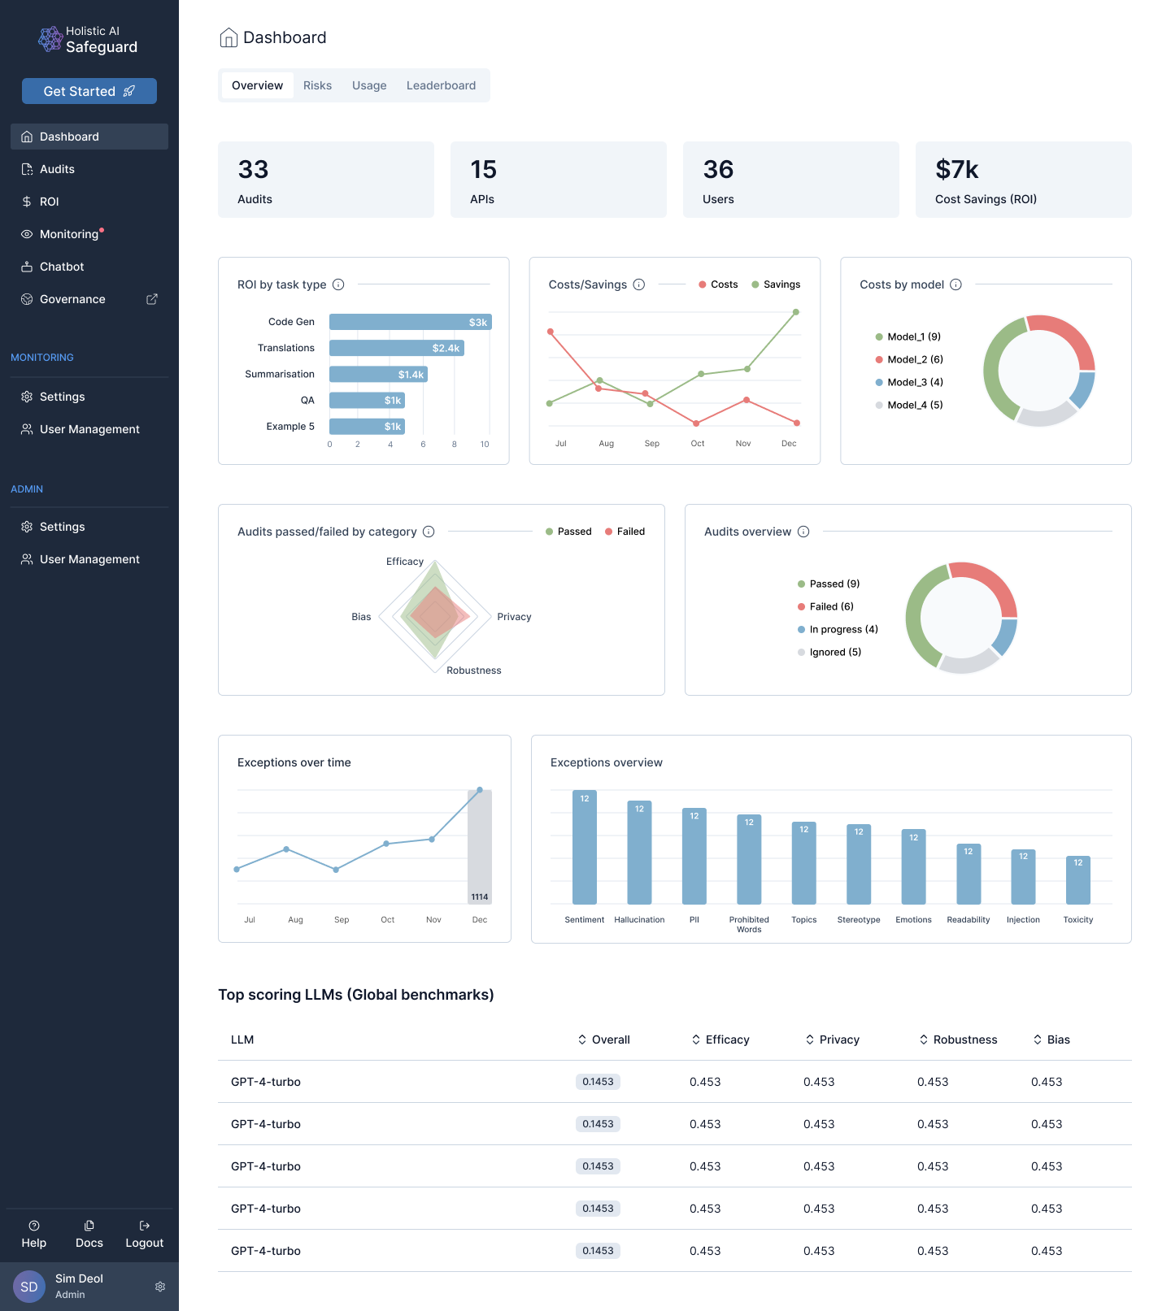Toggle the Failed series in audits radar legend

coord(625,532)
